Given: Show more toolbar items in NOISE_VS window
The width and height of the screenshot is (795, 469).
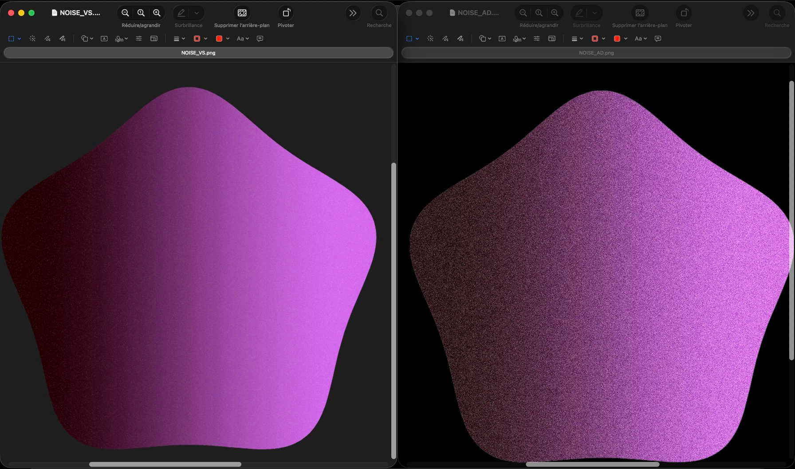Looking at the screenshot, I should [x=353, y=13].
